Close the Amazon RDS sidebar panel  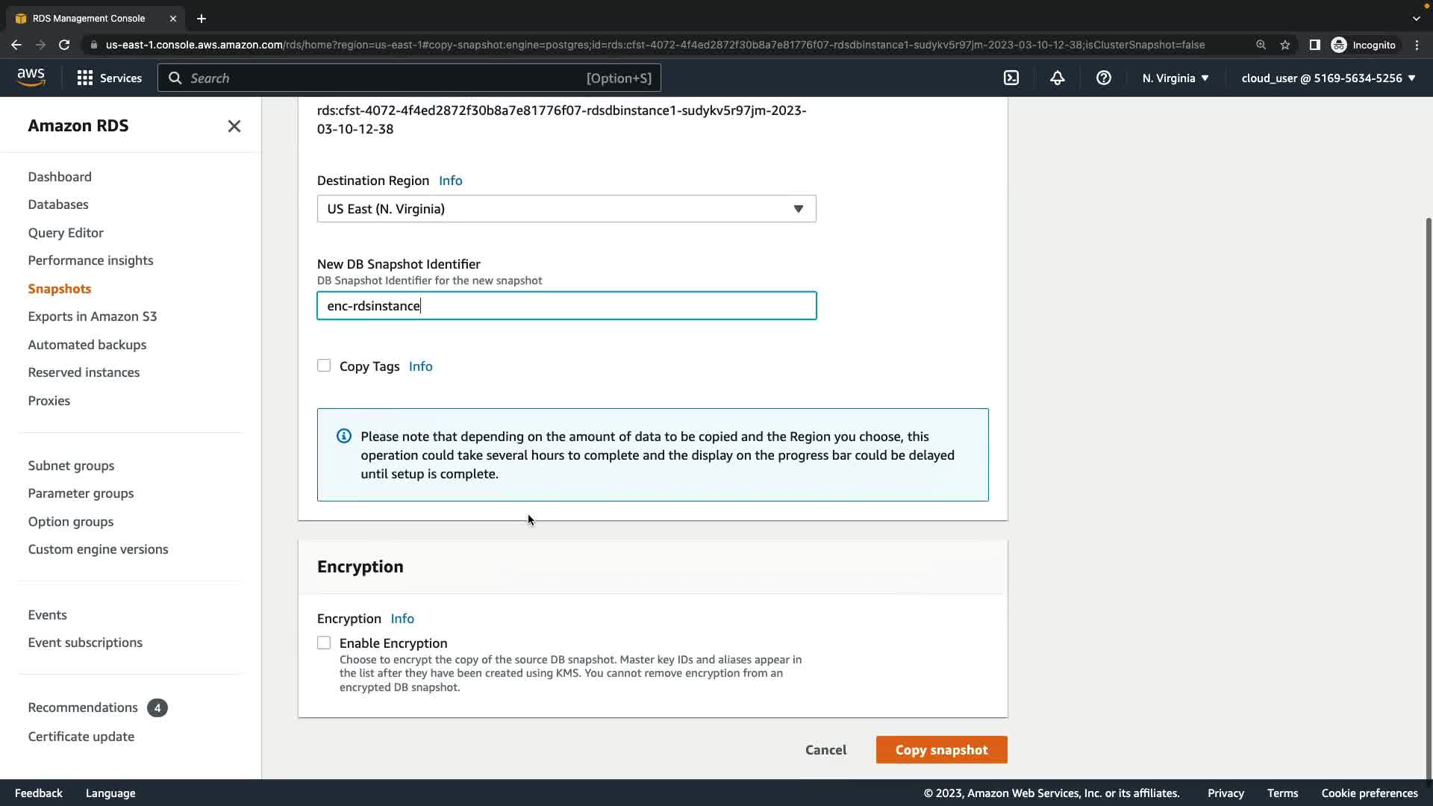[x=234, y=126]
